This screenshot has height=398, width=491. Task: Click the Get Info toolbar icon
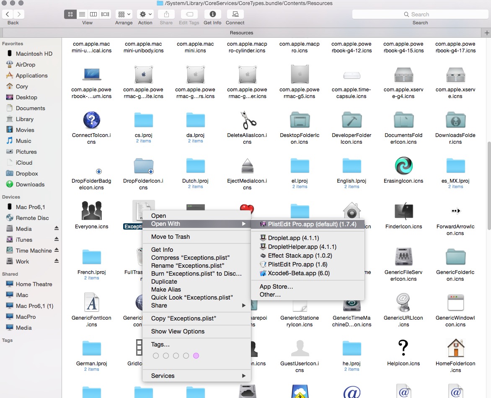click(x=213, y=14)
